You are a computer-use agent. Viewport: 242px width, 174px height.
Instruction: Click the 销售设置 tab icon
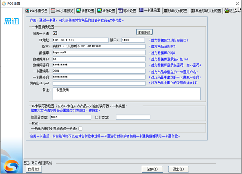pyautogui.click(x=79, y=11)
